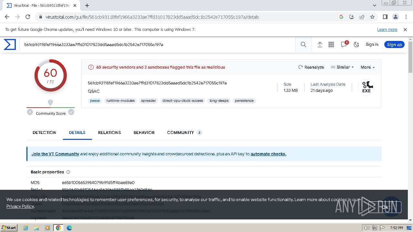Click the Learn more link

(387, 29)
